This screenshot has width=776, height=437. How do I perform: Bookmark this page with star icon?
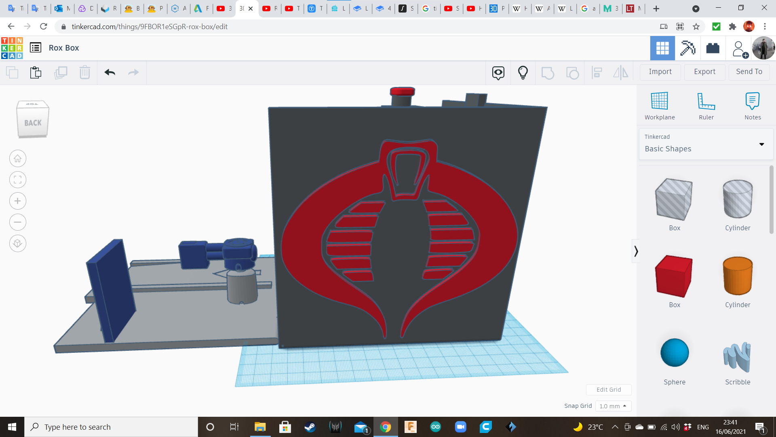pos(696,27)
